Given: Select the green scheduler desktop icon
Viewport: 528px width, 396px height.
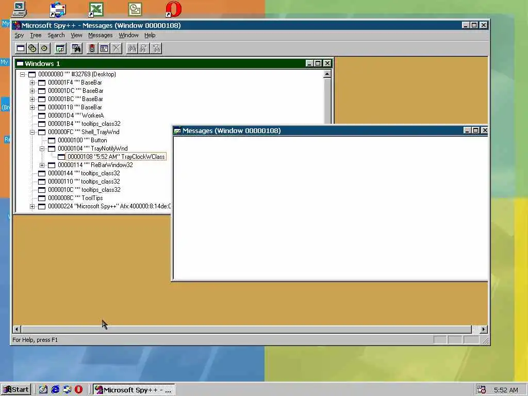Looking at the screenshot, I should tap(135, 9).
